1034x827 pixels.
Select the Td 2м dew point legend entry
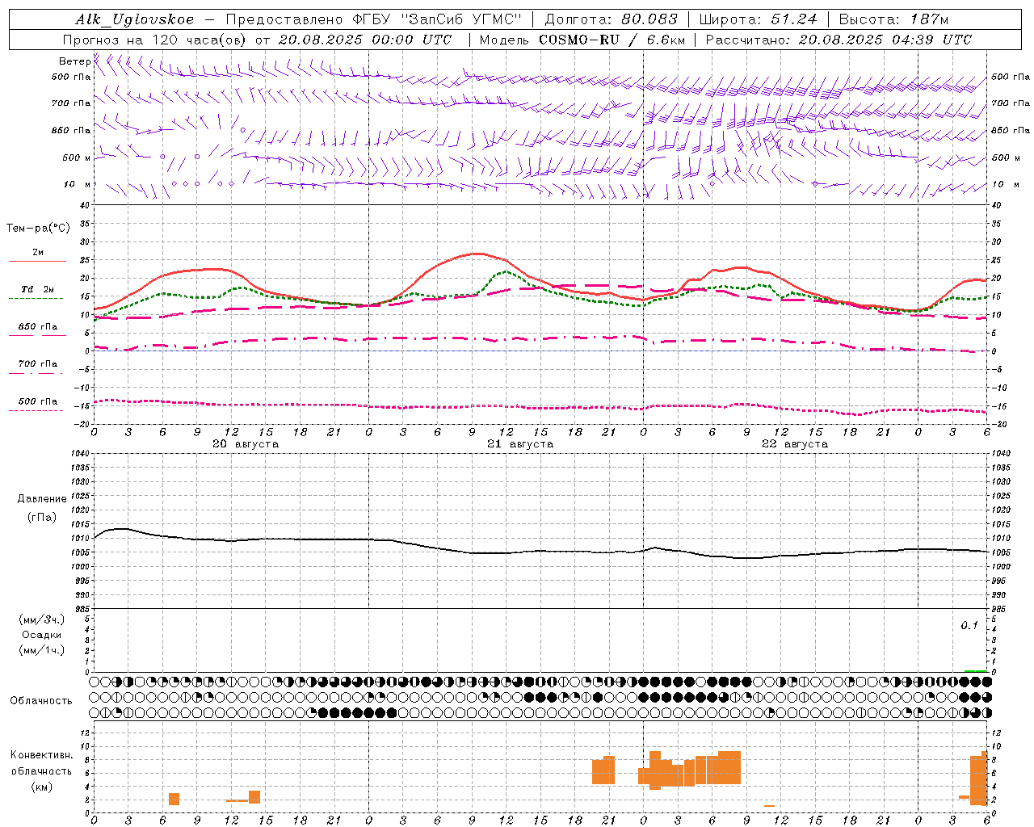pyautogui.click(x=37, y=292)
